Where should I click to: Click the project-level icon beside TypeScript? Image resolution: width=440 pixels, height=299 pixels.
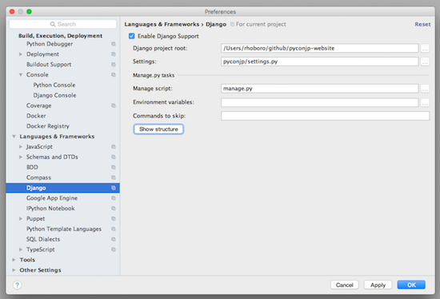[x=114, y=249]
